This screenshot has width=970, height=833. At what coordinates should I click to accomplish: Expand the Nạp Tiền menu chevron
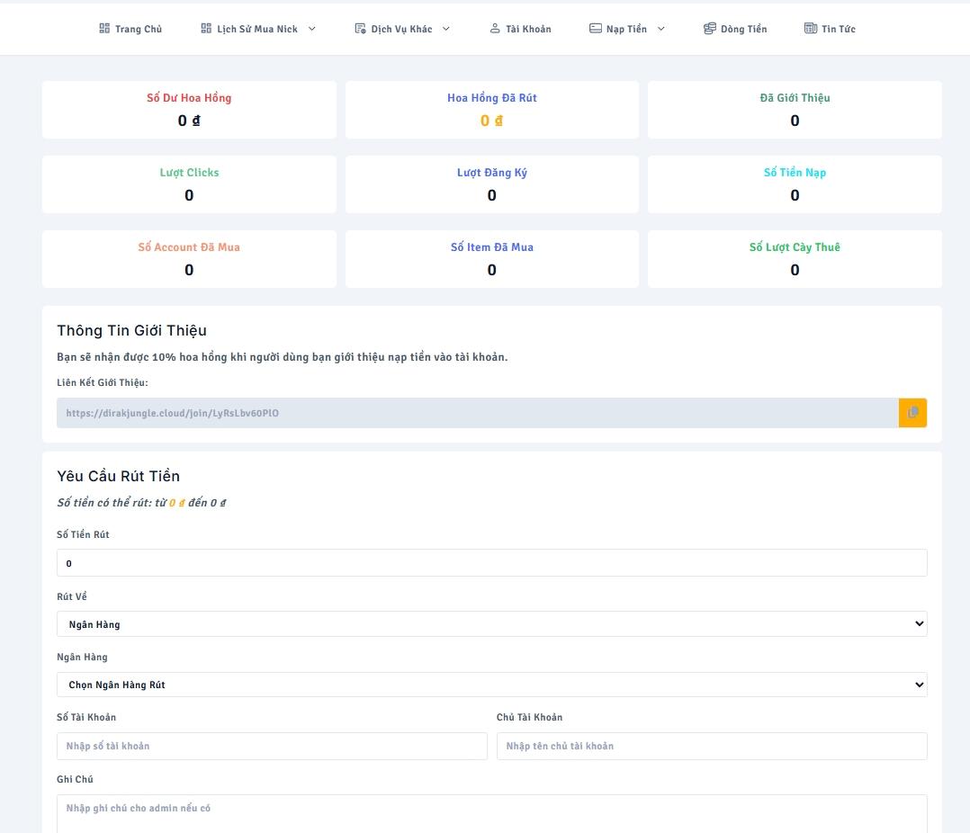coord(661,29)
